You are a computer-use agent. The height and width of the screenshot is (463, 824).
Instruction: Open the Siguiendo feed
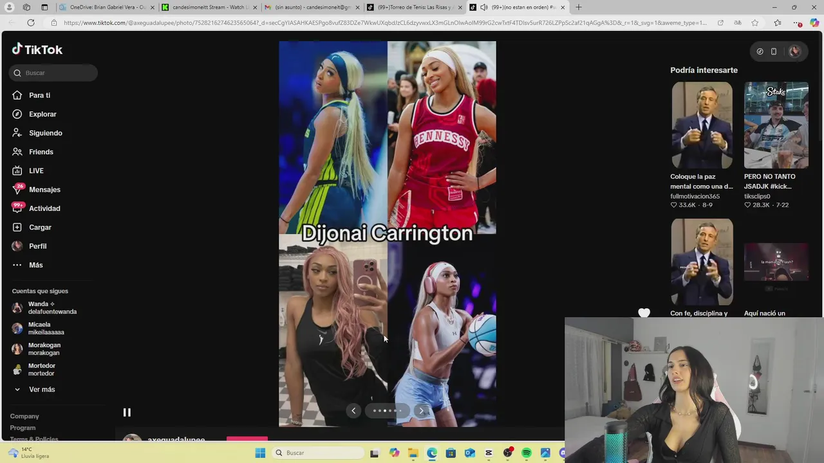pos(45,133)
